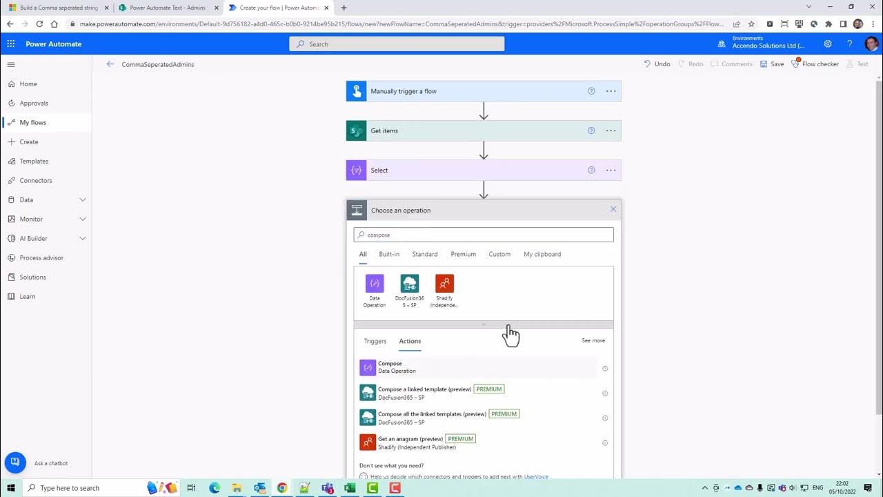
Task: Show info for Compose a linked template
Action: 605,393
